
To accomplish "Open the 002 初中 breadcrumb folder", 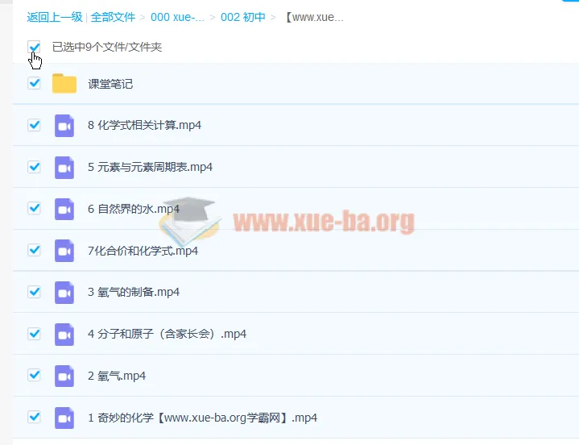I will tap(243, 17).
